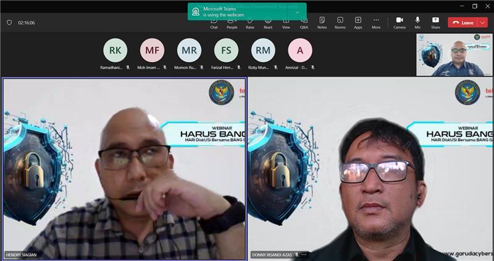Change layout with the View menu

(x=286, y=23)
